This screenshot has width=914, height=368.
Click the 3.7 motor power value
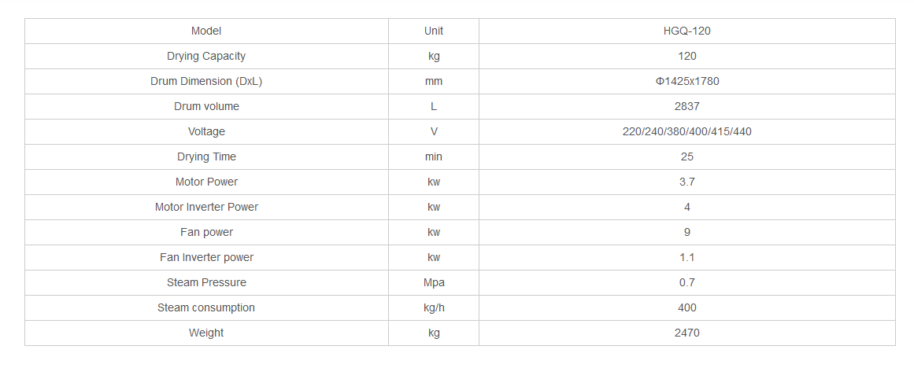click(x=686, y=182)
